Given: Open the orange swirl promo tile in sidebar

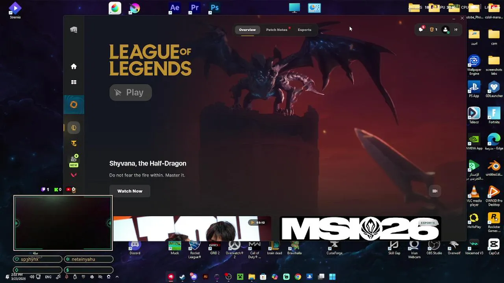Looking at the screenshot, I should coord(74,105).
